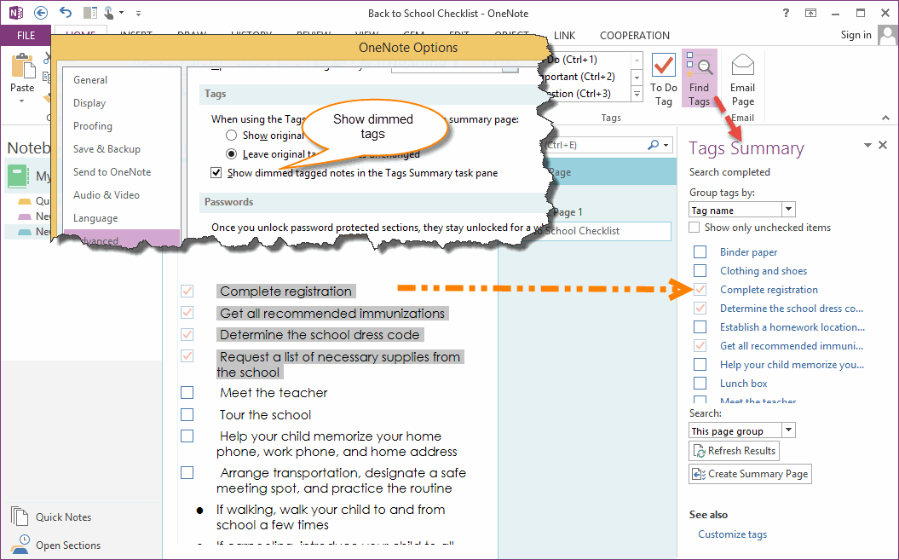Open the Quick Access Toolbar customize arrow
899x560 pixels.
[x=138, y=13]
